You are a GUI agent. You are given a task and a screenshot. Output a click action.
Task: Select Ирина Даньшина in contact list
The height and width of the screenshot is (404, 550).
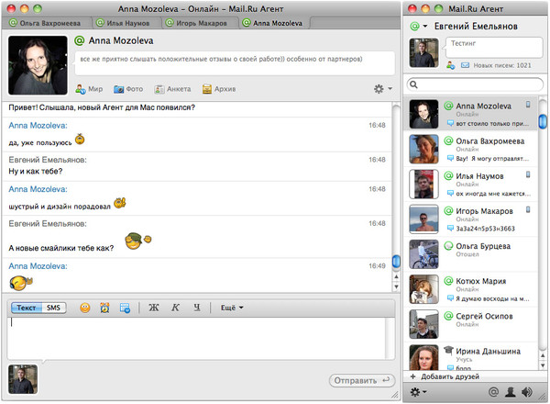[x=471, y=356]
